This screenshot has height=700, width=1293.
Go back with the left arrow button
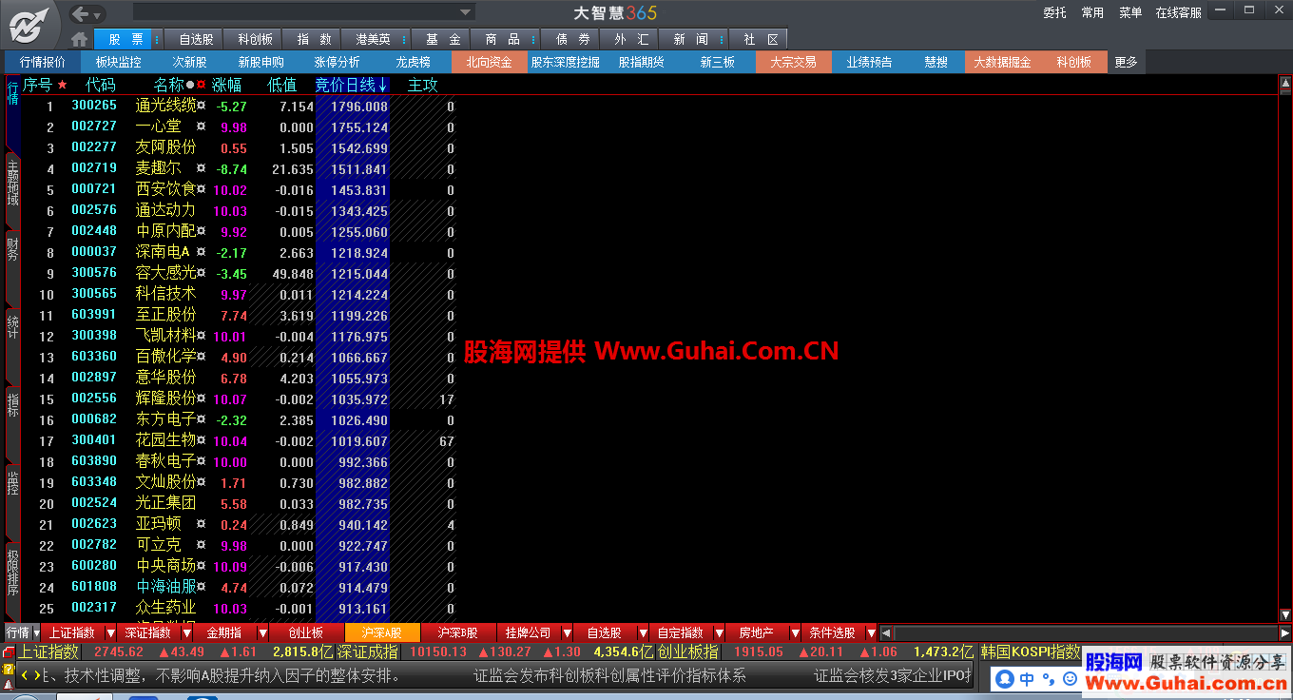click(x=80, y=13)
